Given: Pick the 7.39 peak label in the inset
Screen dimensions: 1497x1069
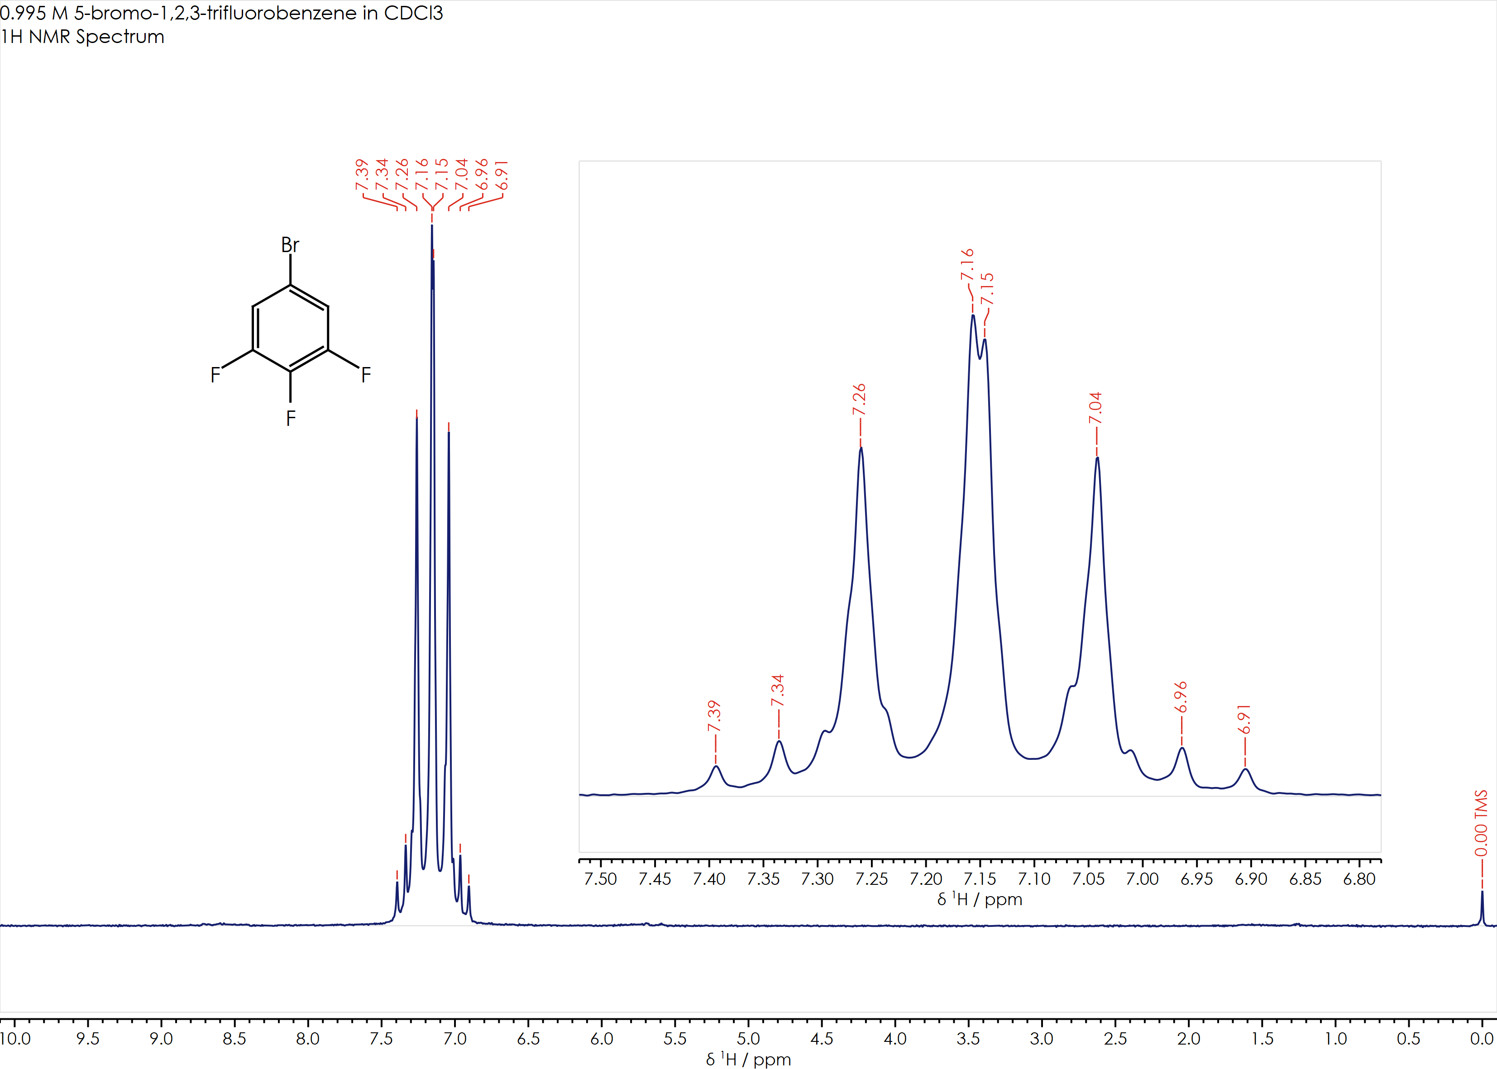Looking at the screenshot, I should [x=714, y=716].
